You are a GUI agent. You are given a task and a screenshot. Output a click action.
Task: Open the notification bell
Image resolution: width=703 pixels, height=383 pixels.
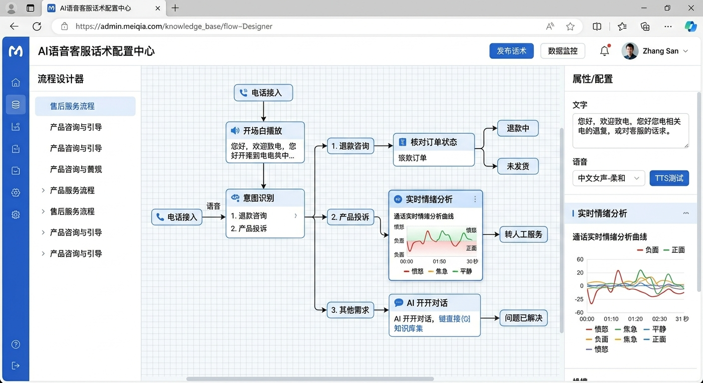click(604, 51)
